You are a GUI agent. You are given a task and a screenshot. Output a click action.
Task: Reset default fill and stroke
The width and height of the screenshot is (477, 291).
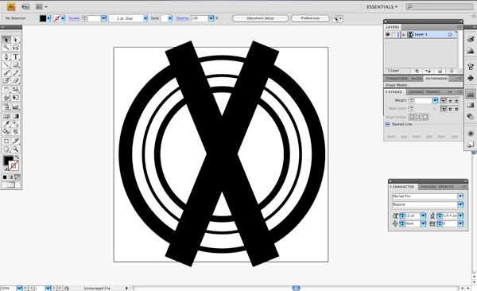[6, 168]
